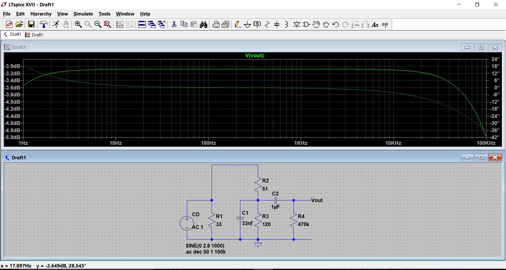Click the Zoom Out magnifier icon
506x270 pixels.
point(98,24)
